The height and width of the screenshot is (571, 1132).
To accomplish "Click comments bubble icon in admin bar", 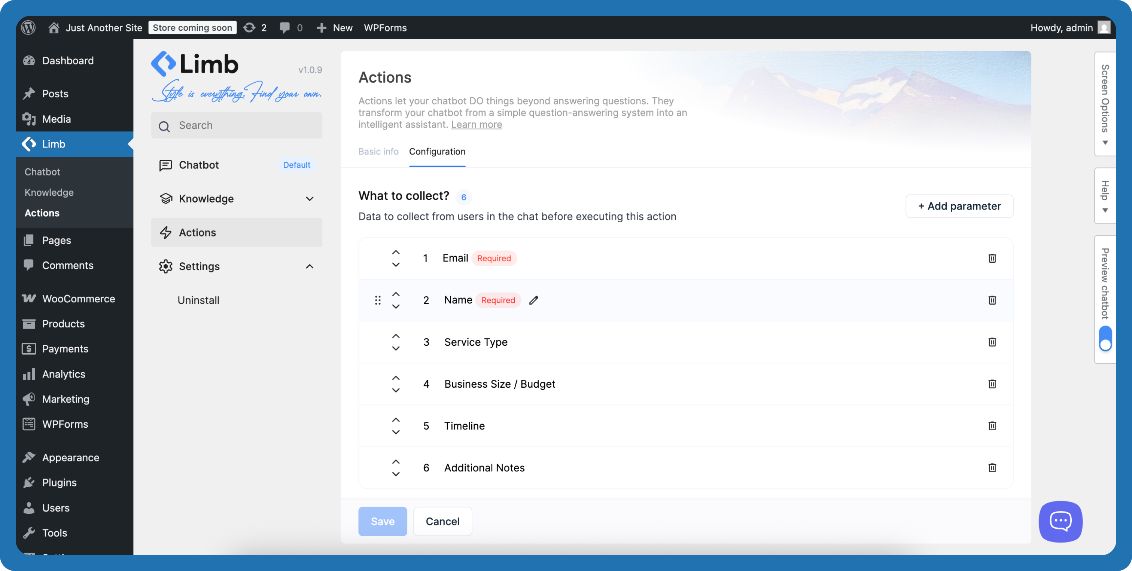I will [x=285, y=28].
